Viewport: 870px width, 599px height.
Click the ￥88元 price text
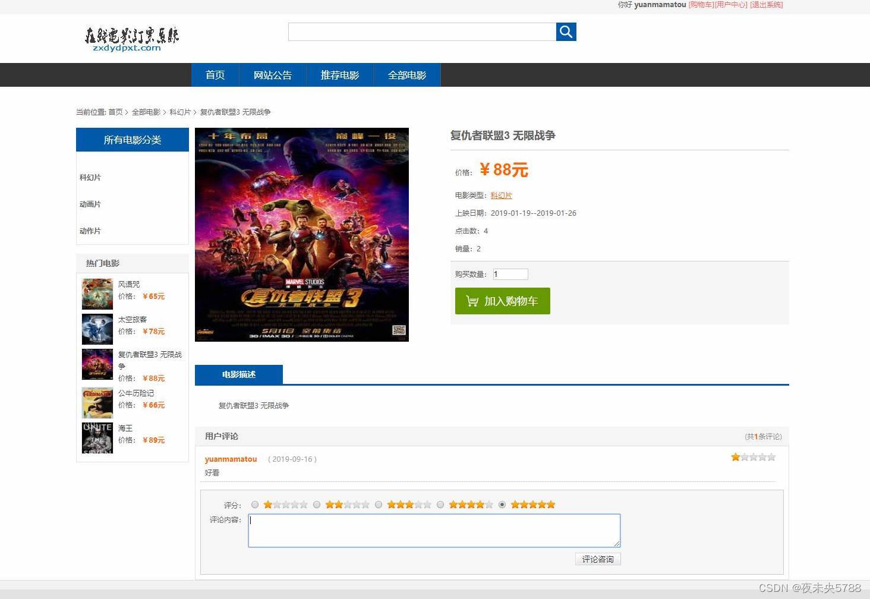pos(503,170)
